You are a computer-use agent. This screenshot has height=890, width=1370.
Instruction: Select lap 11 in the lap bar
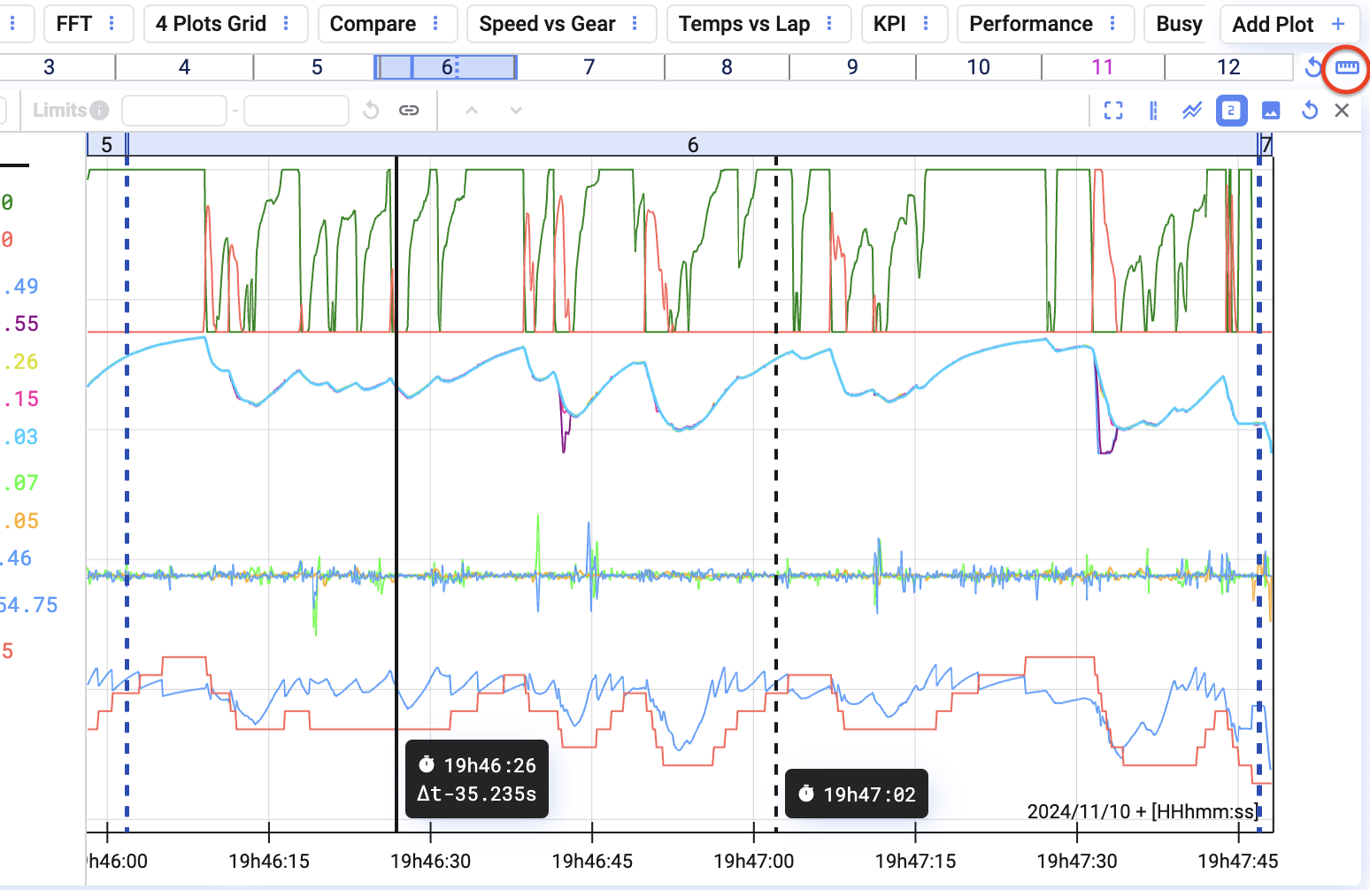[1102, 67]
